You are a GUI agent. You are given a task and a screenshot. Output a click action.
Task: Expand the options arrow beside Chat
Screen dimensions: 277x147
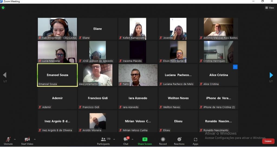[x=132, y=139]
